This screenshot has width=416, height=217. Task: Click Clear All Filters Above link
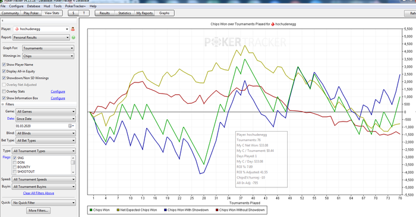click(39, 193)
